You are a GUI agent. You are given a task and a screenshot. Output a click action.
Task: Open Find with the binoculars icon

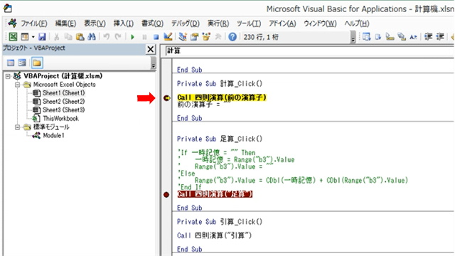tap(92, 37)
